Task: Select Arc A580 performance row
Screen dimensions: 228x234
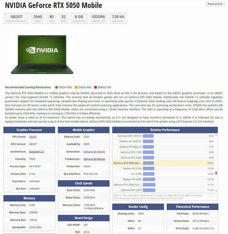Action: [x=163, y=174]
